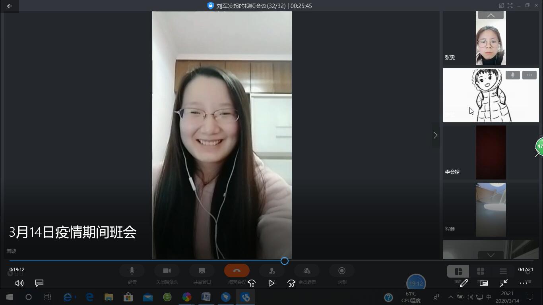Click the pen annotation icon

click(463, 283)
